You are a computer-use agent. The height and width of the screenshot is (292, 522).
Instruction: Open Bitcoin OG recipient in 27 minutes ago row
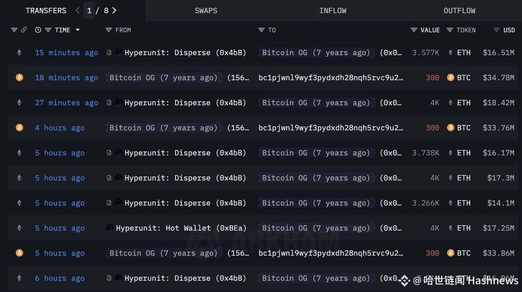point(316,103)
